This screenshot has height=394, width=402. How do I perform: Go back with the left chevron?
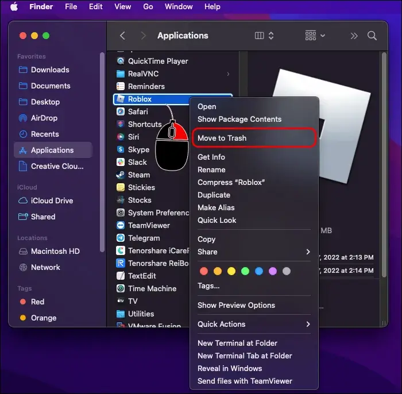[123, 36]
